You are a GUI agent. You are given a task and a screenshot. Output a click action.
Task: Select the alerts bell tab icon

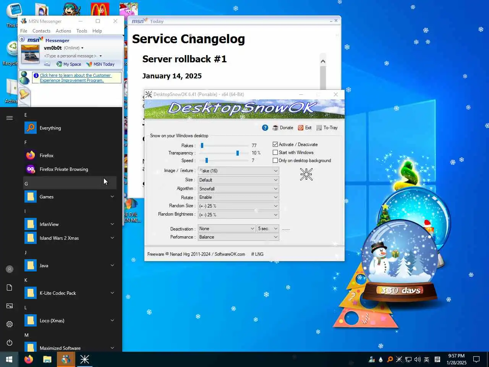click(24, 94)
